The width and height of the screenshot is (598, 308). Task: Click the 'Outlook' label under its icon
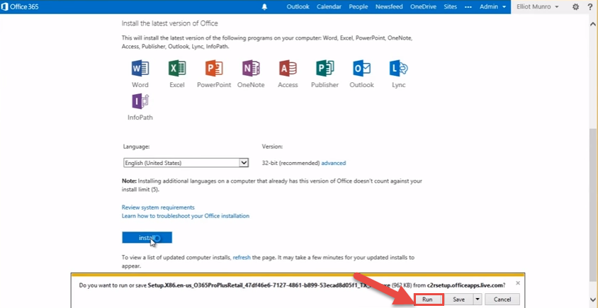pos(361,85)
